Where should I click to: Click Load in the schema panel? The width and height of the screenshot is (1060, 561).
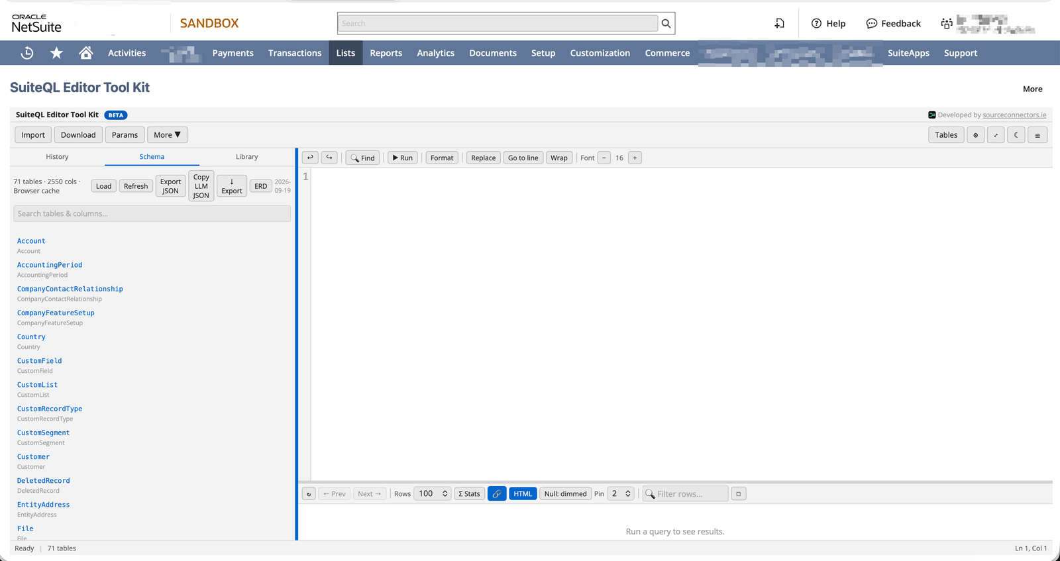tap(104, 186)
